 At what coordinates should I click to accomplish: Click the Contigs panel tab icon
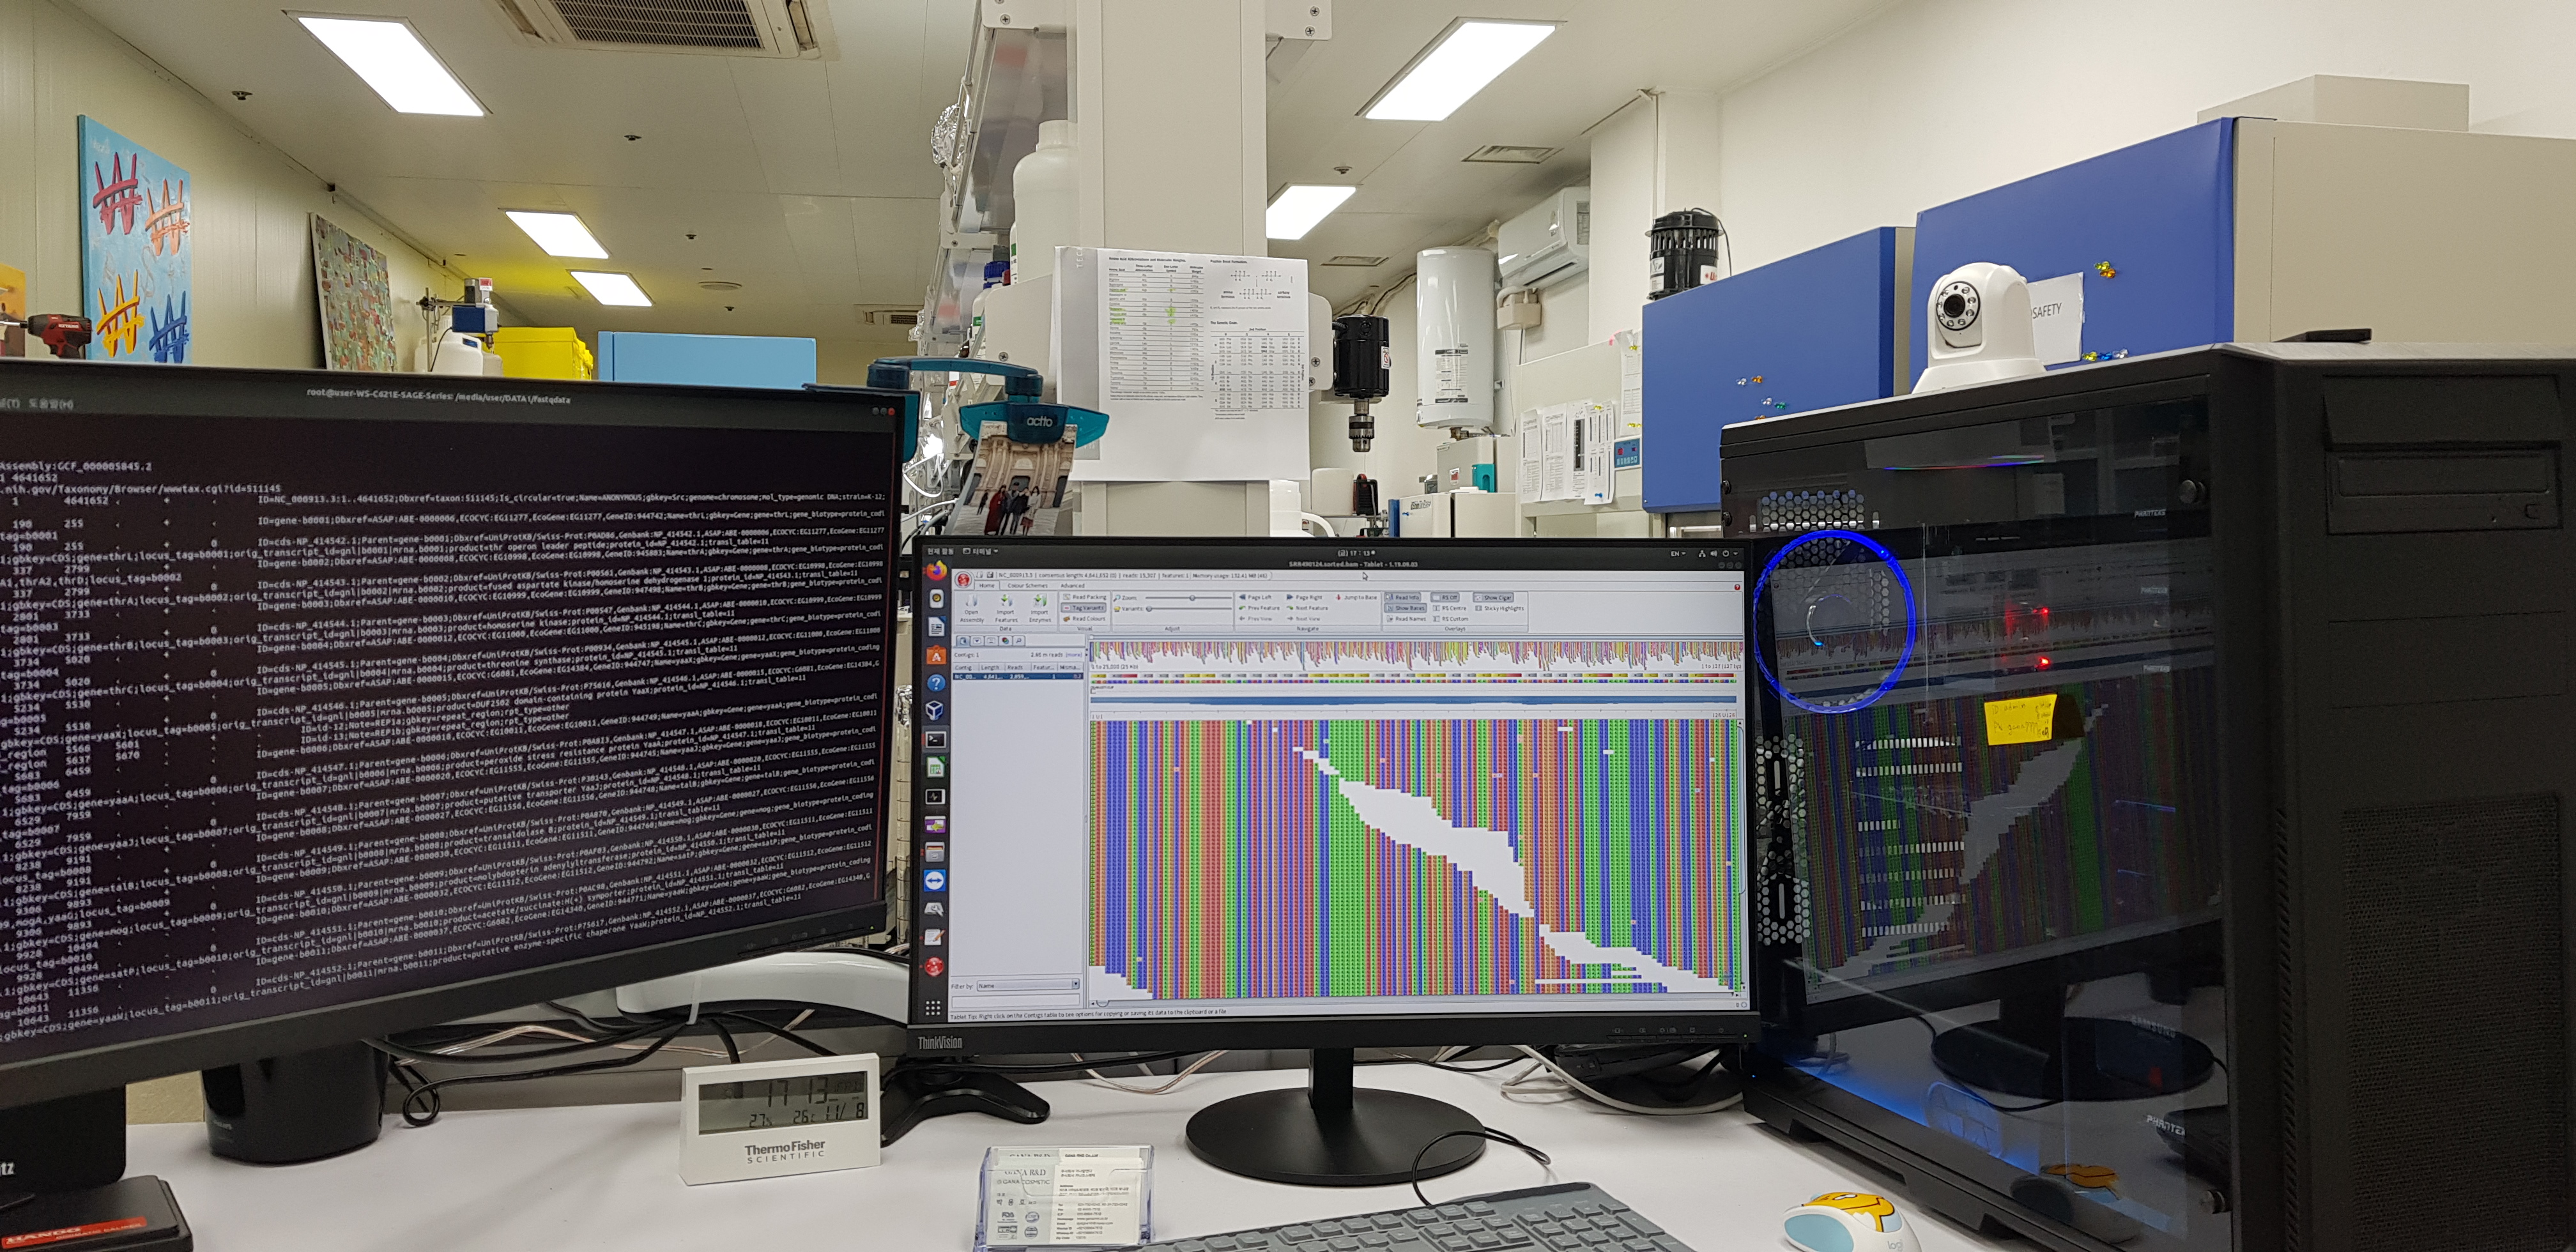[x=963, y=641]
